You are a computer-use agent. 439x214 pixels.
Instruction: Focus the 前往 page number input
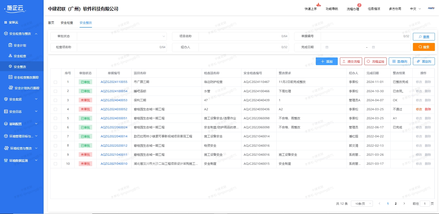[425, 204]
